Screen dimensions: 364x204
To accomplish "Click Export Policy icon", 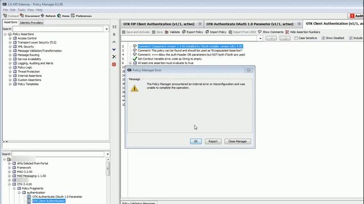I will coord(184,32).
